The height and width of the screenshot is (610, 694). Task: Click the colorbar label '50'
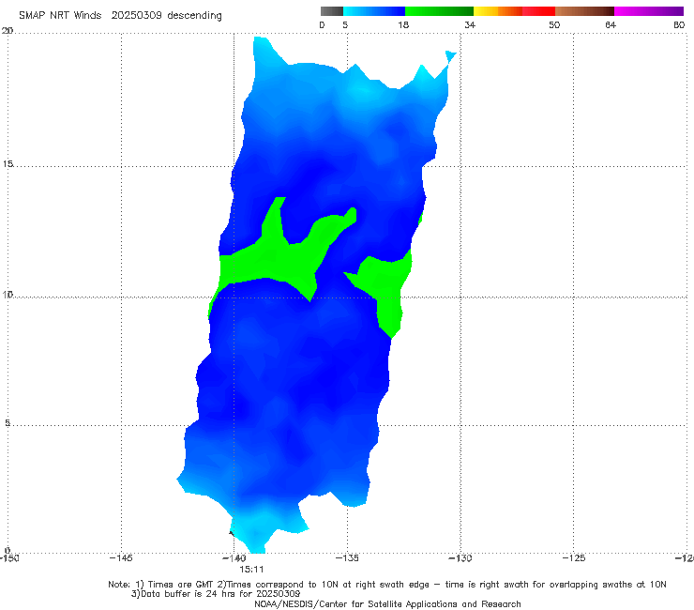click(554, 24)
